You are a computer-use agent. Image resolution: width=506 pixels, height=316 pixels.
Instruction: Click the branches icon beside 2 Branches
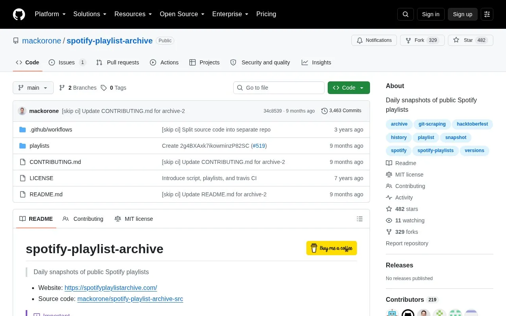coord(62,88)
